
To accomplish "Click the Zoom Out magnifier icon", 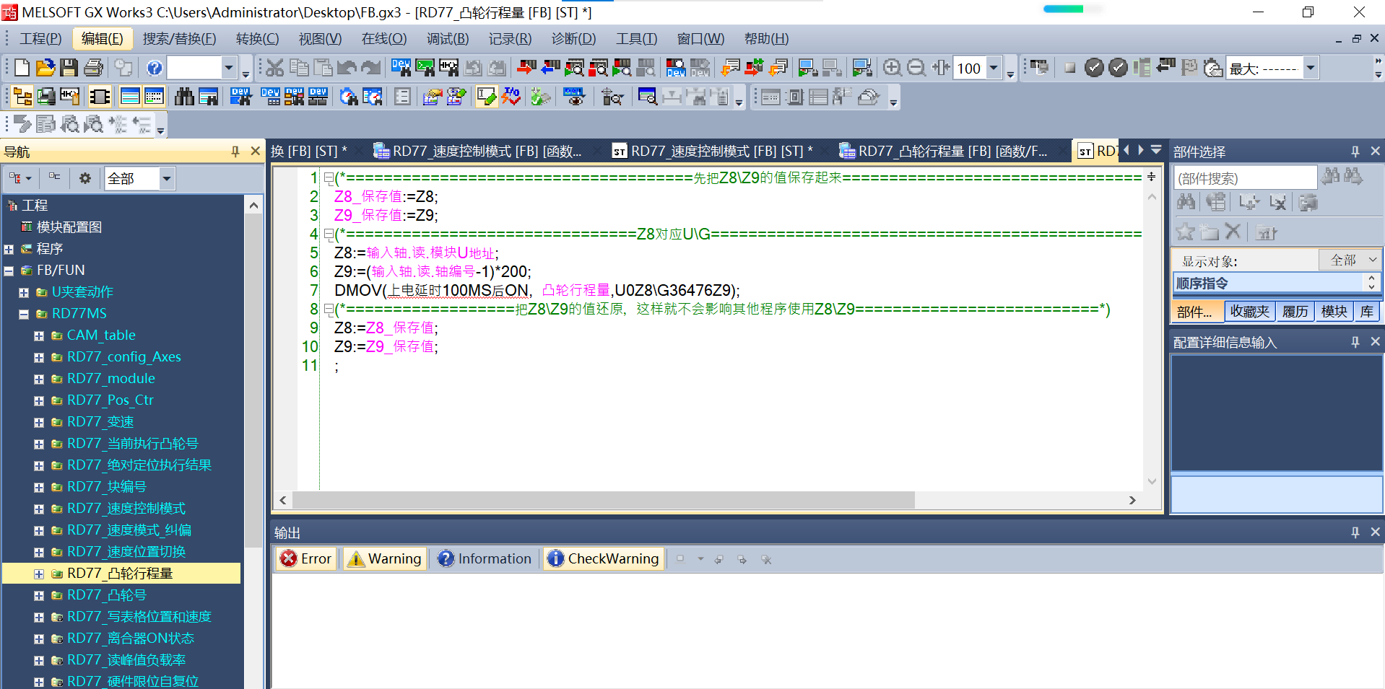I will 916,68.
